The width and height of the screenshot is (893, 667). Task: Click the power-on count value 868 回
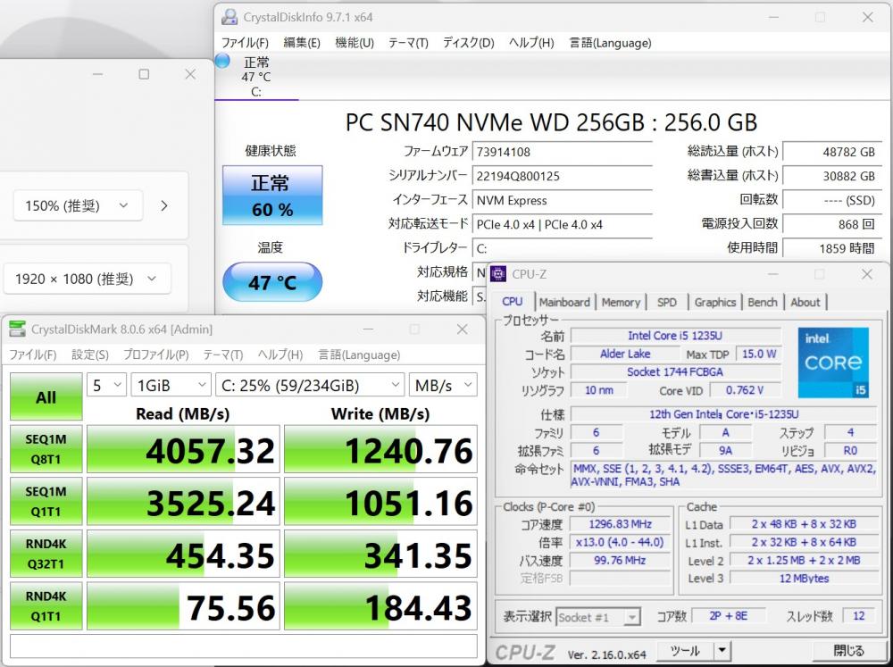click(832, 224)
